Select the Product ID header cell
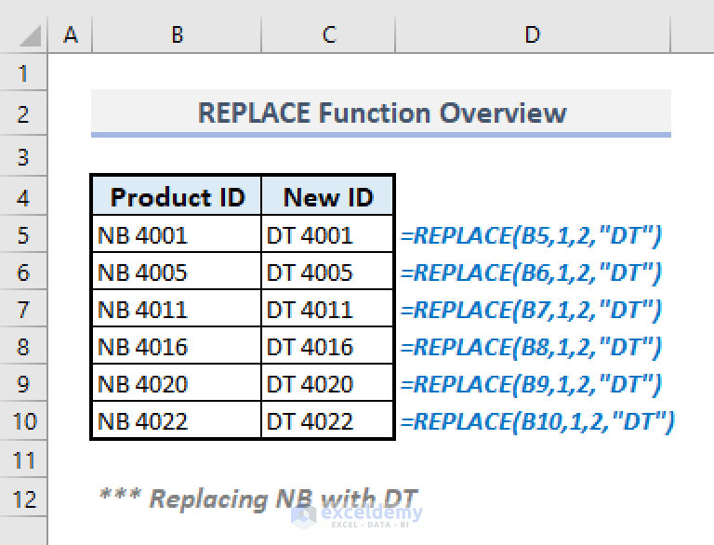 tap(177, 196)
